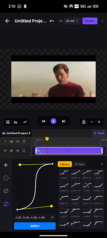Image resolution: width=107 pixels, height=238 pixels.
Task: Choose the cubic curve preset
Action: 87,188
